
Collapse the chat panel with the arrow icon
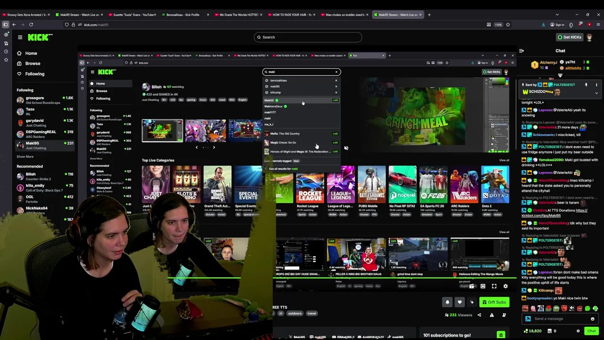click(x=521, y=51)
